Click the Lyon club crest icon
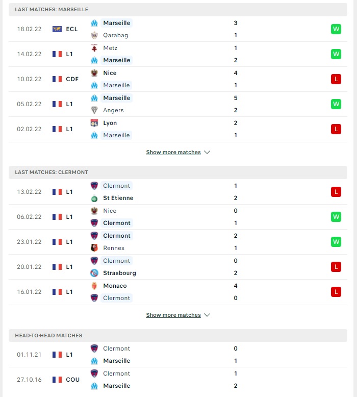This screenshot has height=397, width=357. pos(94,123)
